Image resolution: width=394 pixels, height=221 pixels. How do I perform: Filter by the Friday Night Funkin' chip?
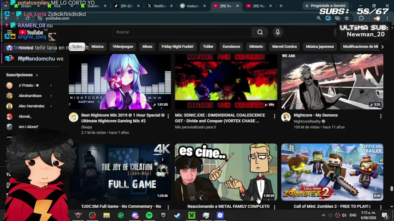178,47
